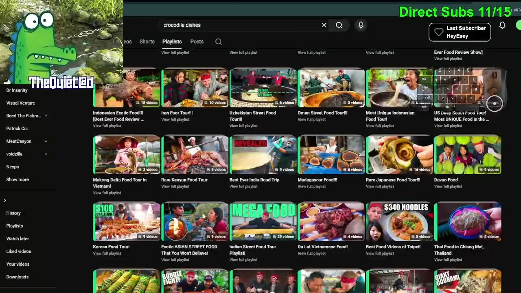Image resolution: width=521 pixels, height=293 pixels.
Task: Open Rare Japanese Food Tour thumbnail
Action: 400,155
